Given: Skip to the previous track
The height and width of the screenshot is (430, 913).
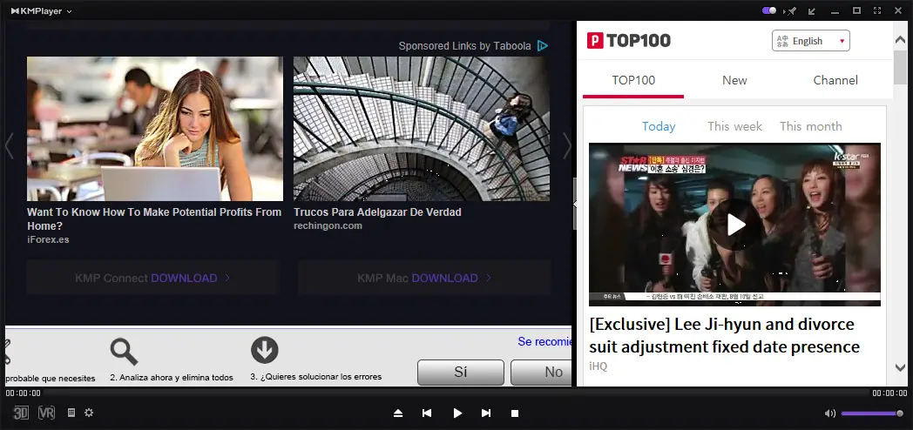Looking at the screenshot, I should [427, 413].
